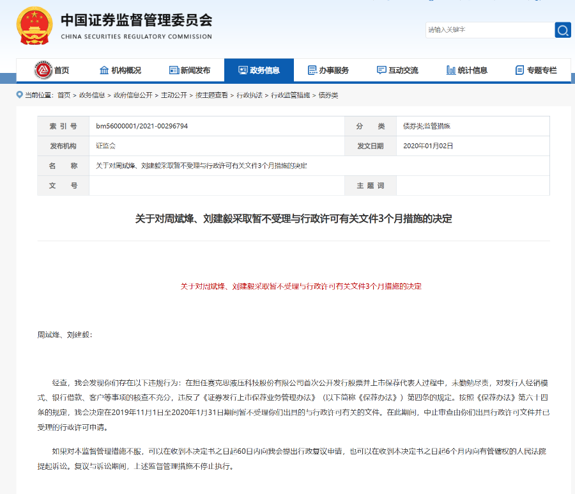Click the 政务信息 document icon

[243, 68]
